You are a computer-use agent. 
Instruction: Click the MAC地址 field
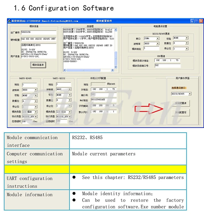104,100
